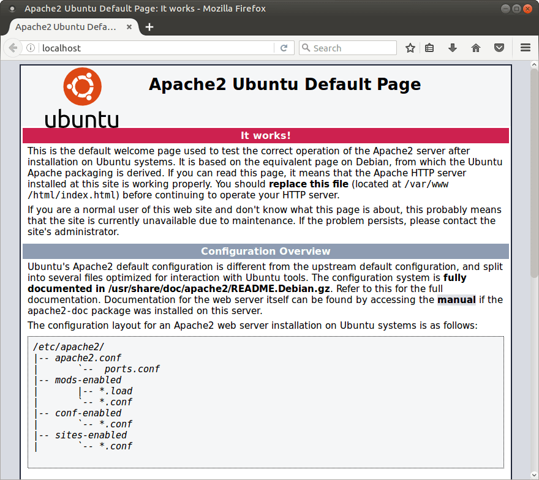Go to the Firefox home page
The width and height of the screenshot is (539, 480).
pos(476,48)
